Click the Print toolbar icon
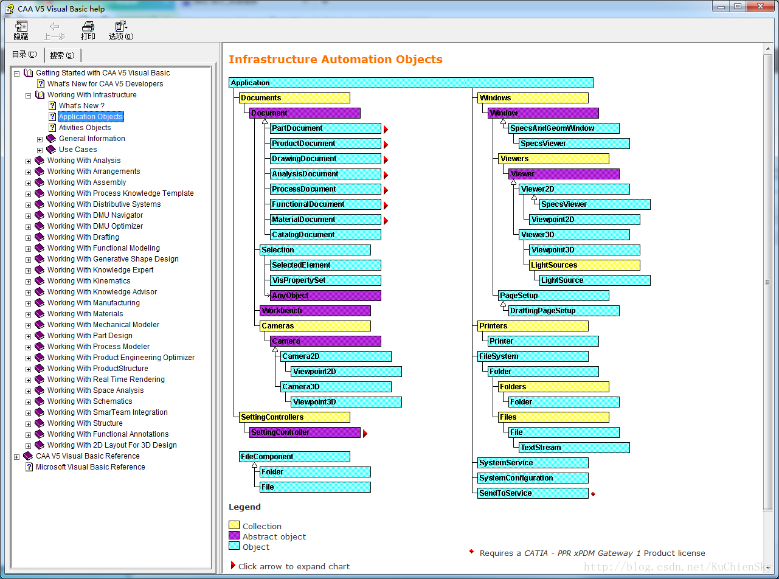Image resolution: width=779 pixels, height=579 pixels. click(88, 30)
